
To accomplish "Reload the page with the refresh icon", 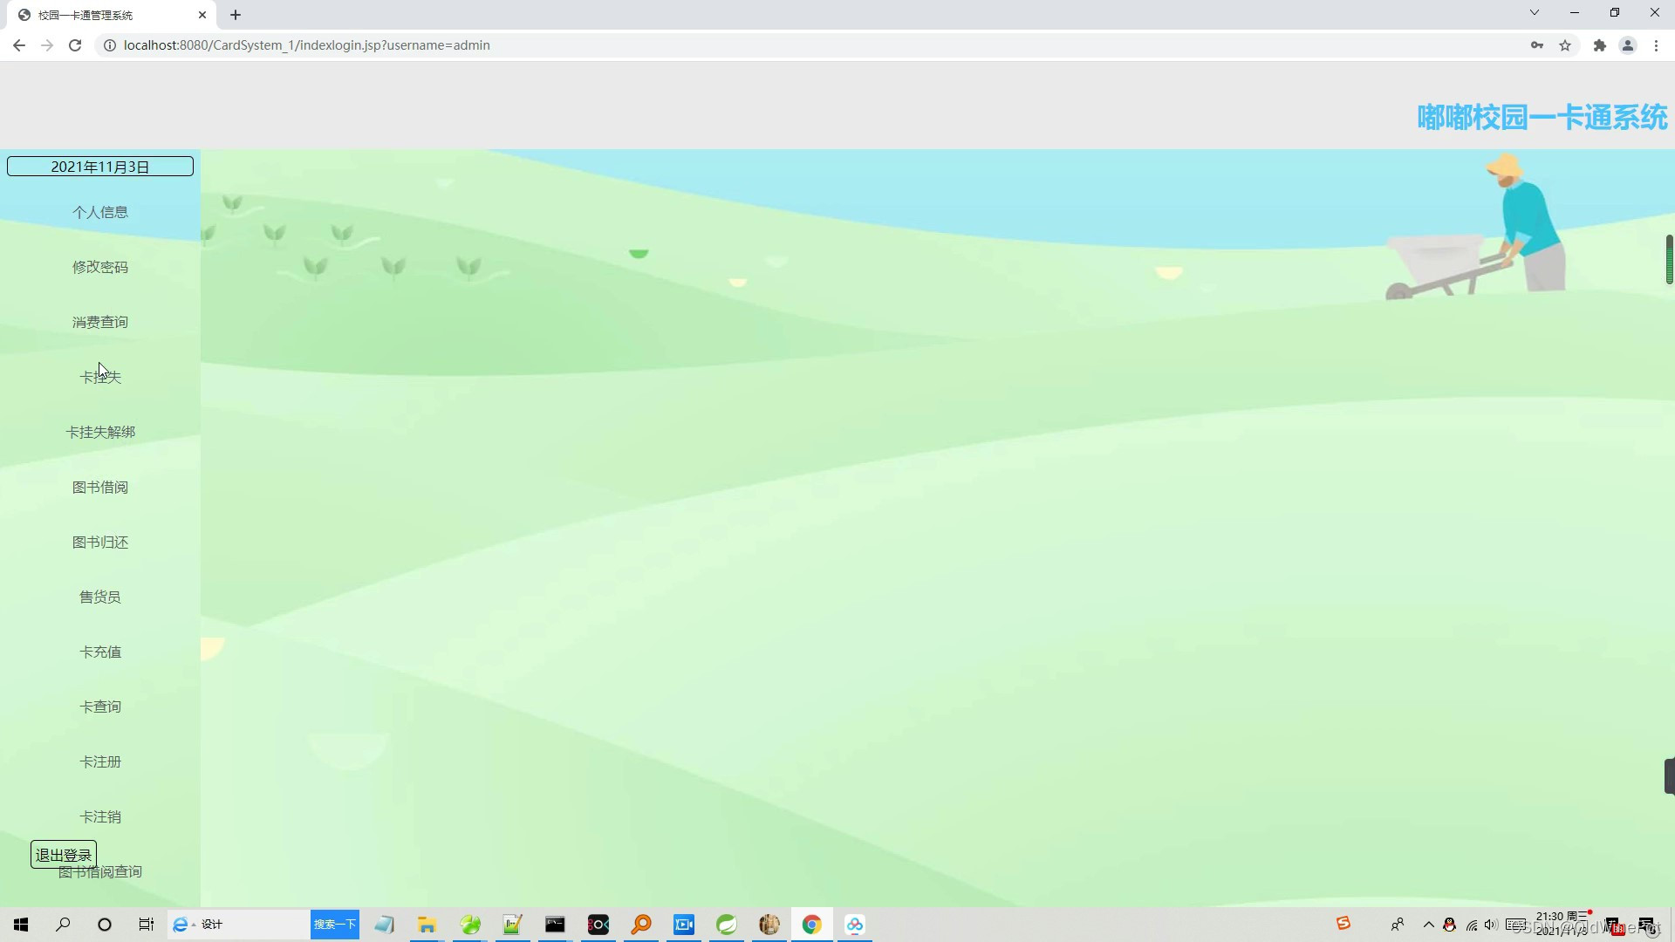I will [x=75, y=45].
